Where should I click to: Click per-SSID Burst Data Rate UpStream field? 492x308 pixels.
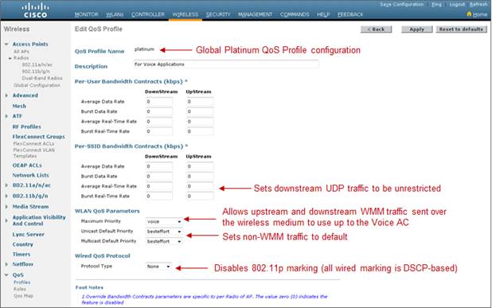click(x=200, y=176)
